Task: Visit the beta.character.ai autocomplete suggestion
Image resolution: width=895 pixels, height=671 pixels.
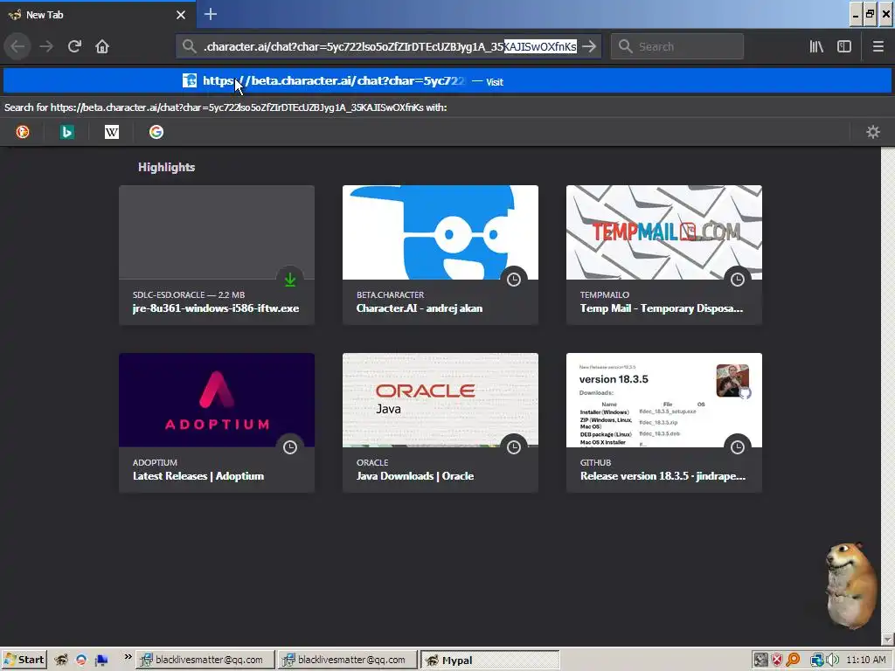Action: [447, 81]
